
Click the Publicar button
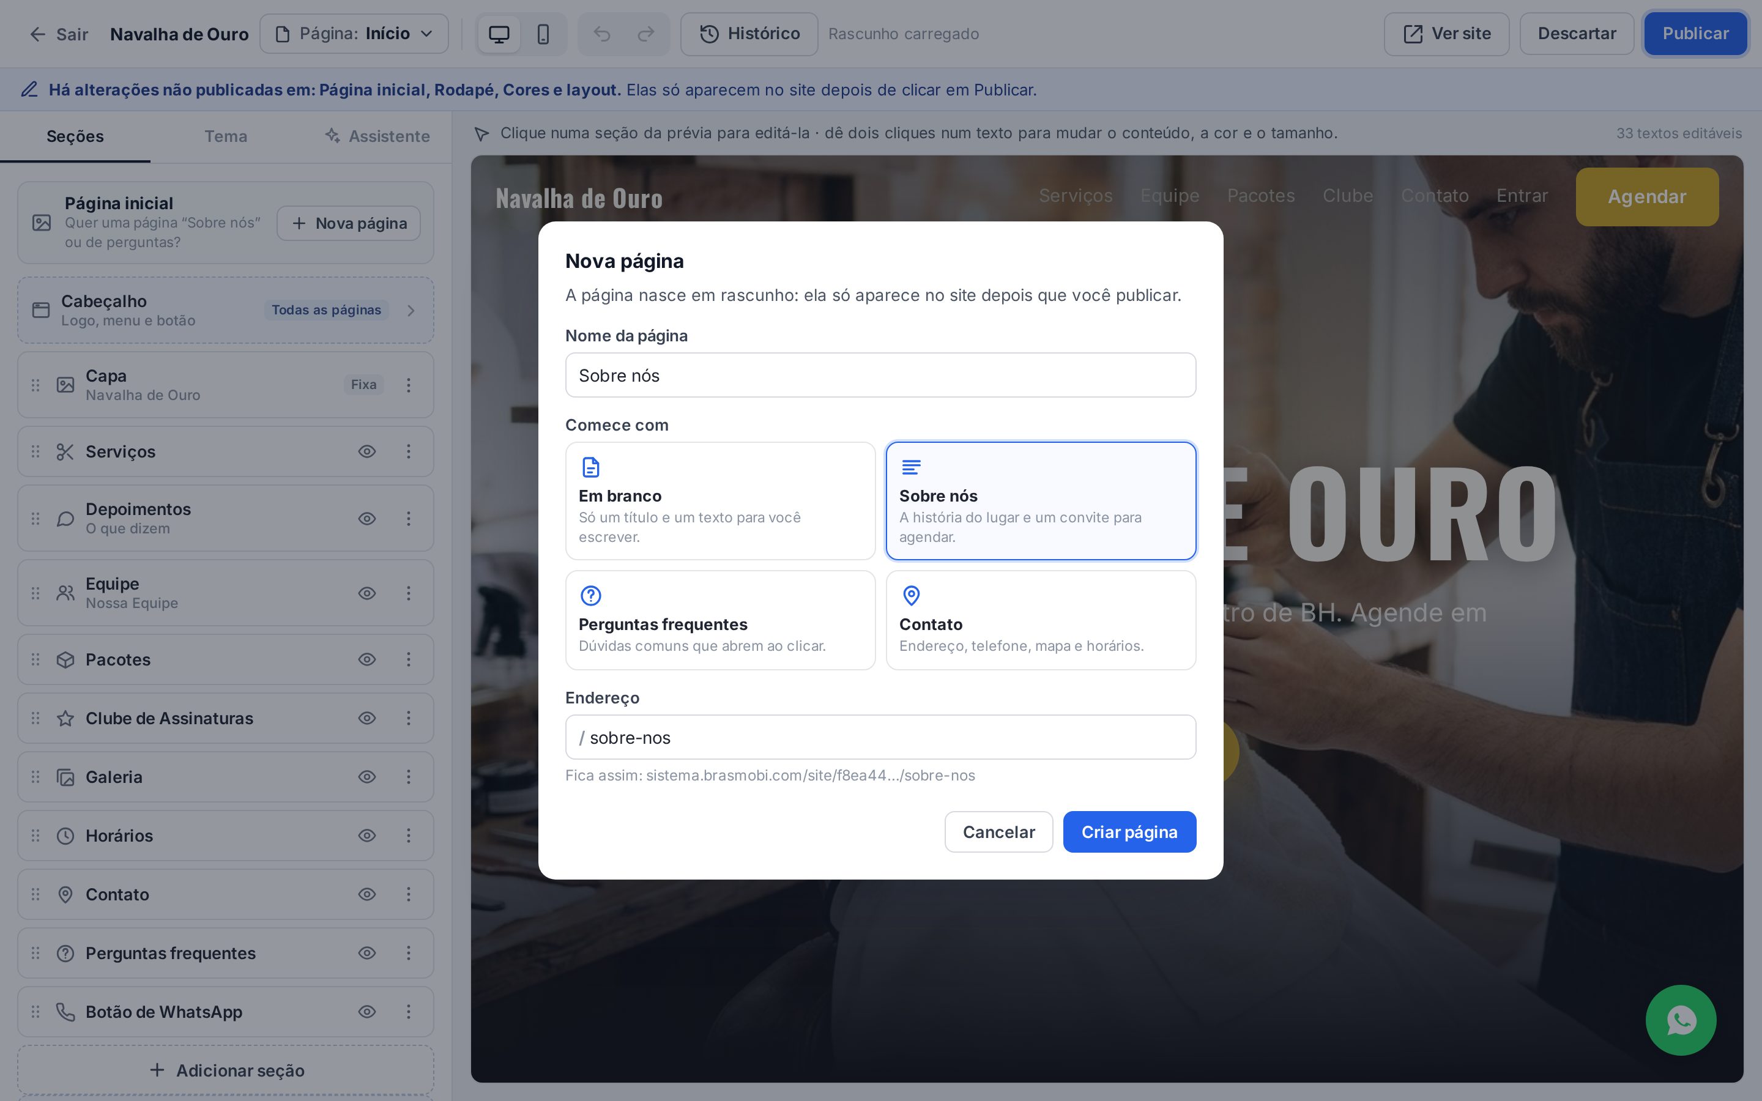pyautogui.click(x=1695, y=34)
